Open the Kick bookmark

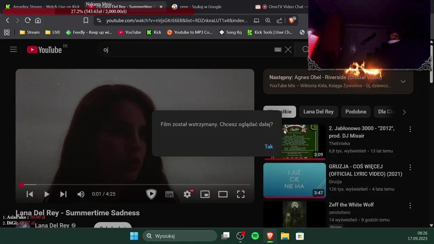pos(154,32)
